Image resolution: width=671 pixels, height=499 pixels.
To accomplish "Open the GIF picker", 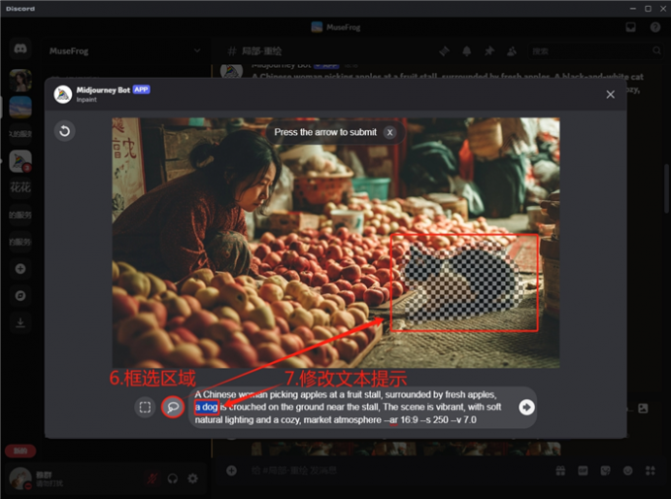I will tap(583, 470).
